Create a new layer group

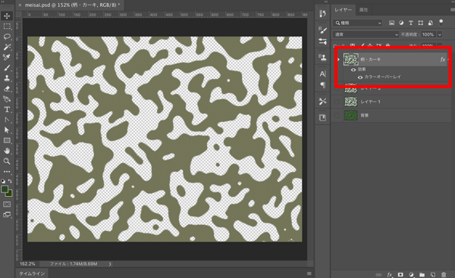422,274
